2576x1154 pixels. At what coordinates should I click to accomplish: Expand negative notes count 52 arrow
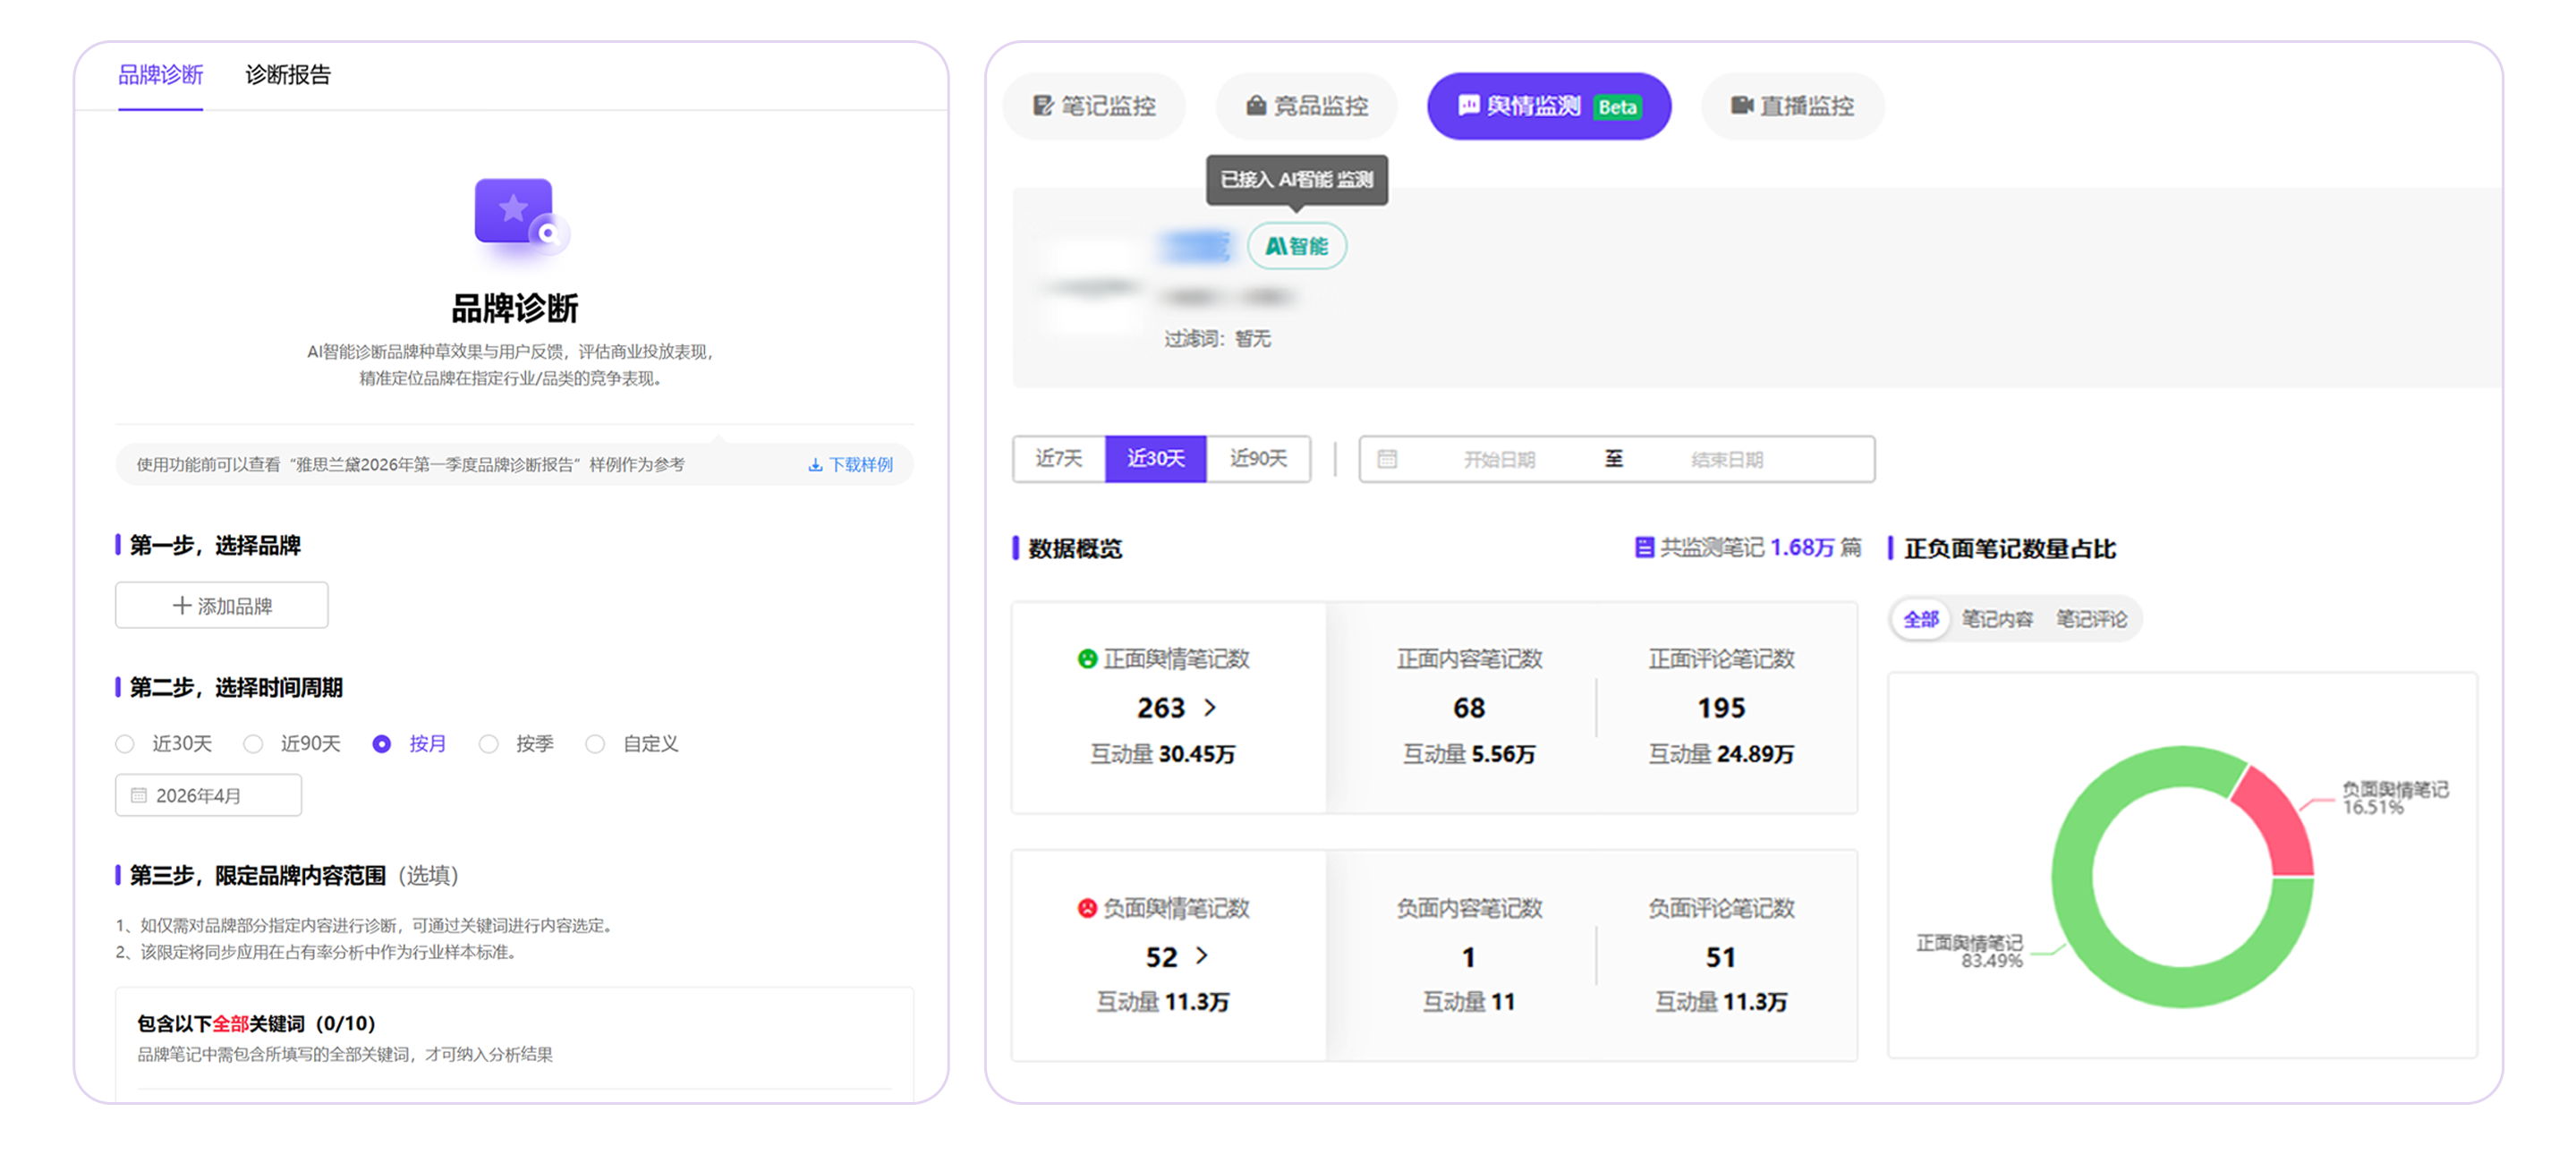click(x=1202, y=956)
